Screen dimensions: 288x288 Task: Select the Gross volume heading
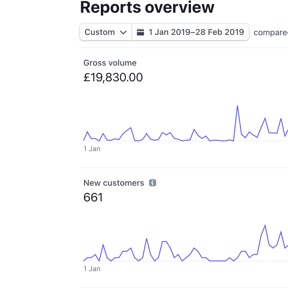coord(110,63)
